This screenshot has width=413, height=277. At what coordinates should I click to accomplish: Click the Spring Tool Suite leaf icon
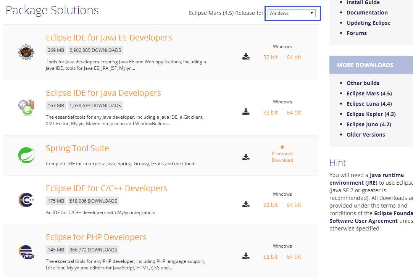coord(26,155)
